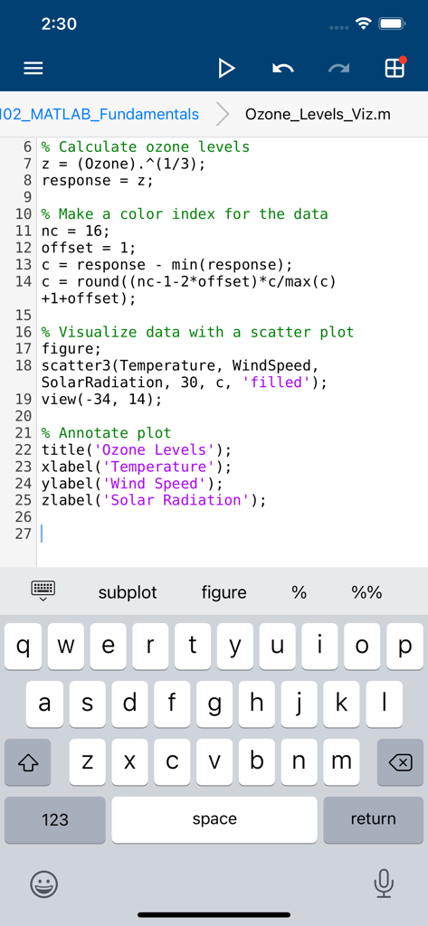Click line 'offset = 1;'

(89, 248)
